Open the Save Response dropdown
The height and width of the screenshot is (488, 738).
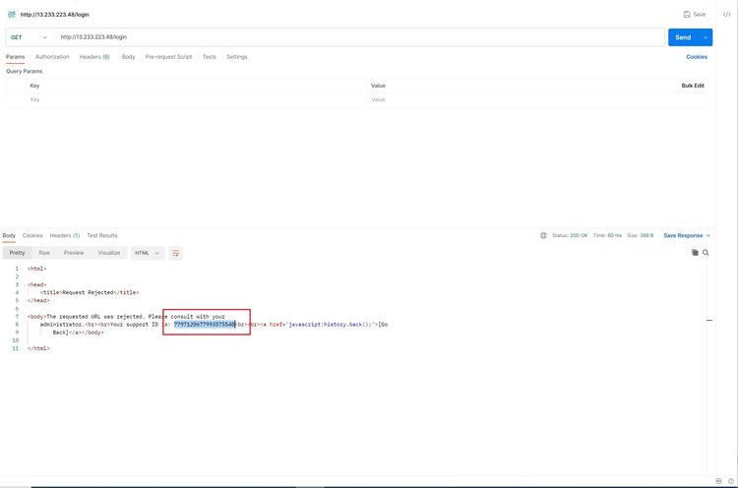point(687,236)
